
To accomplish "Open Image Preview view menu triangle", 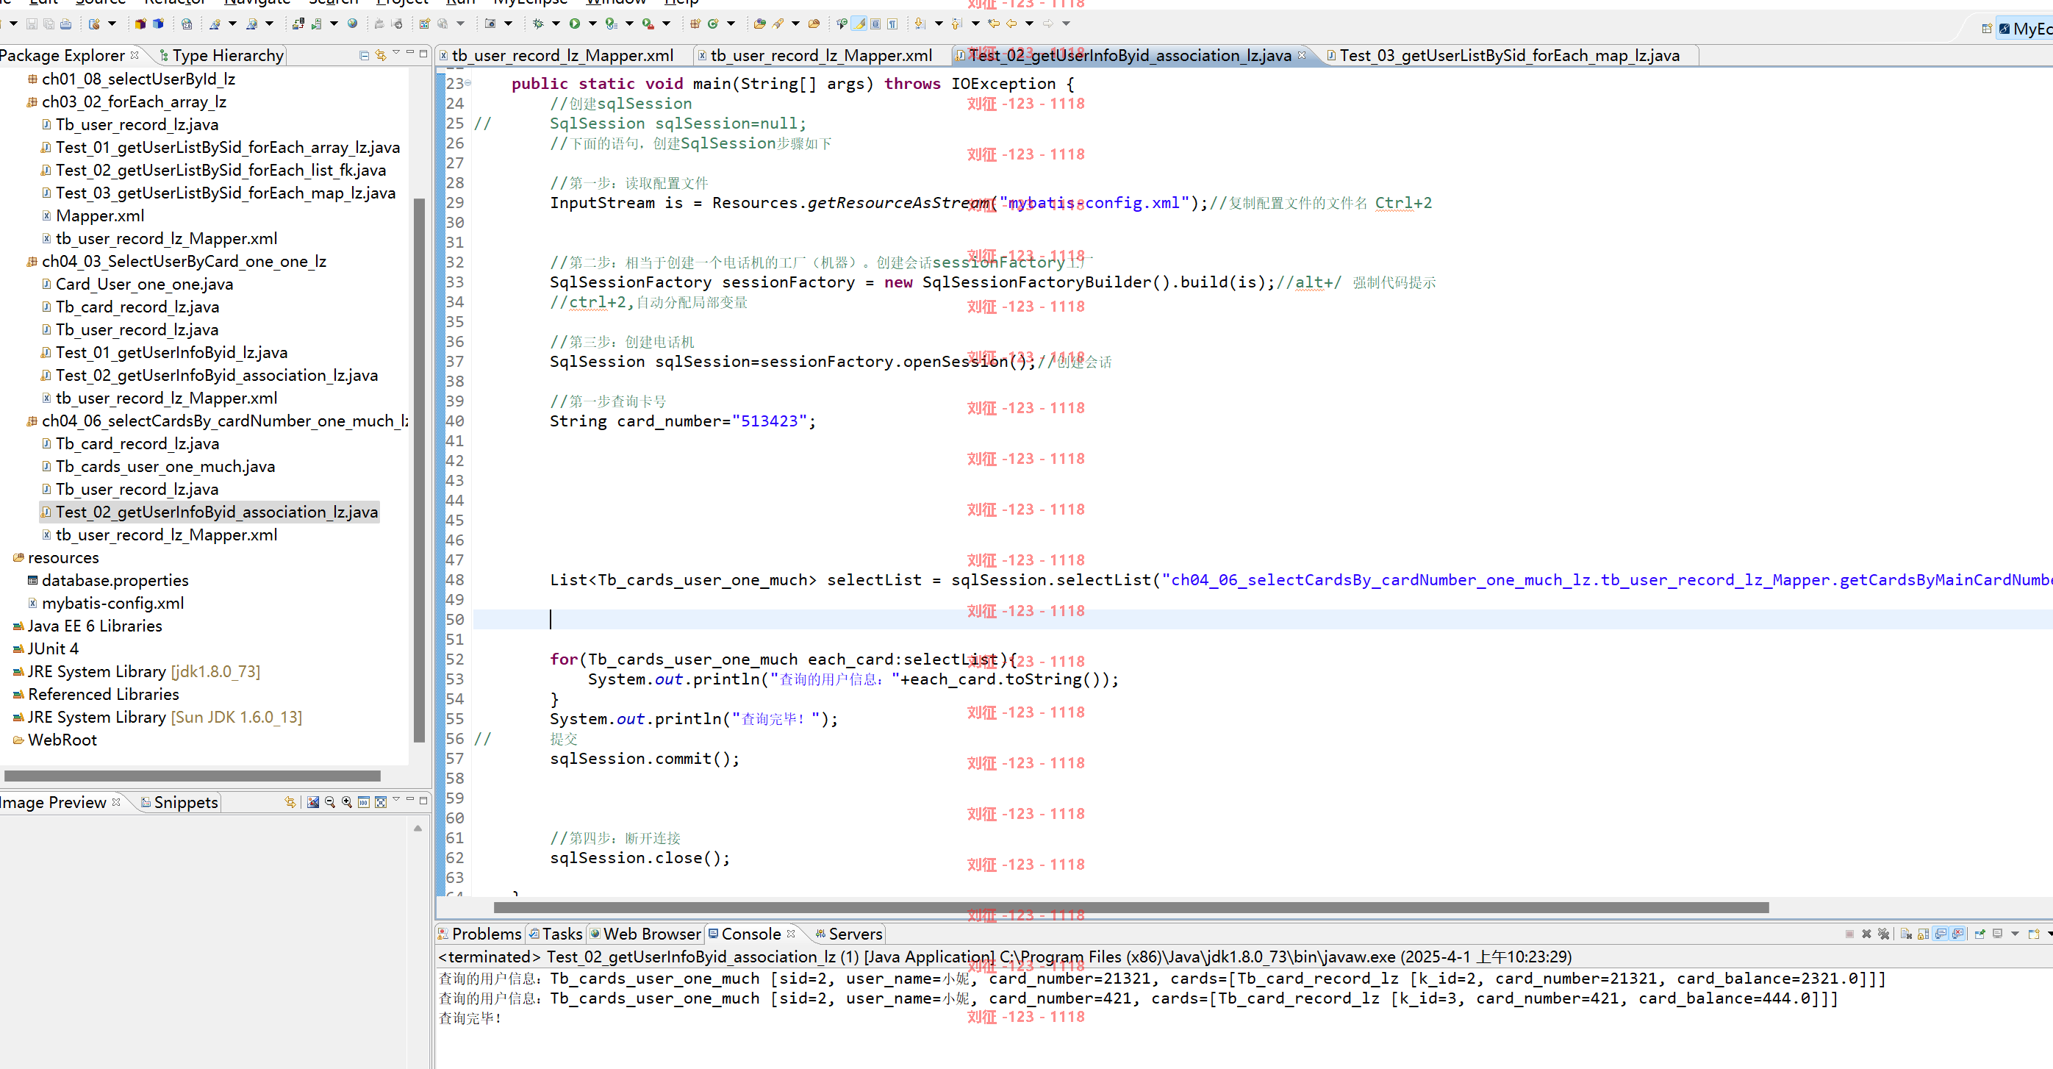I will pos(397,800).
